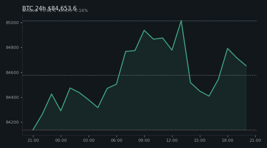Click the price peak at 13:00
The image size is (267, 148).
[181, 21]
